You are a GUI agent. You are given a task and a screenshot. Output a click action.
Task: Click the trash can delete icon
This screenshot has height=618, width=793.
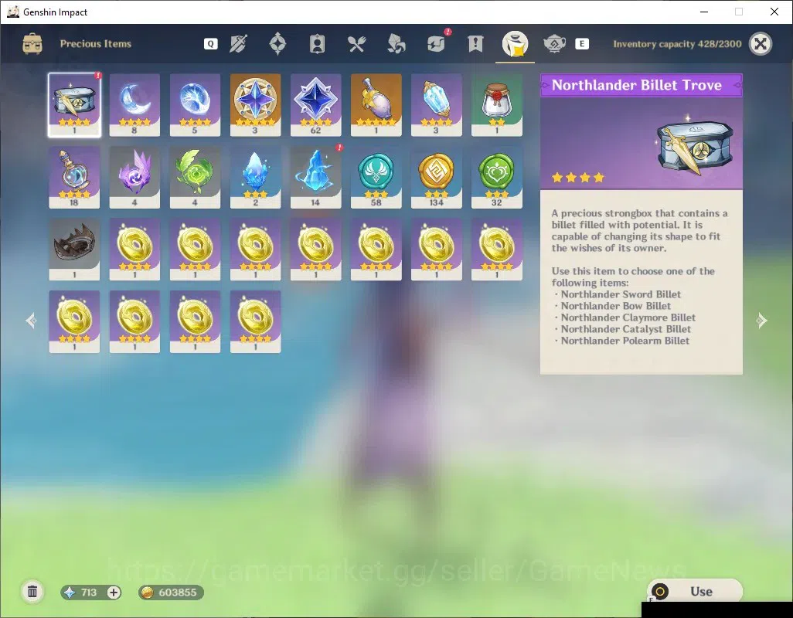(32, 592)
